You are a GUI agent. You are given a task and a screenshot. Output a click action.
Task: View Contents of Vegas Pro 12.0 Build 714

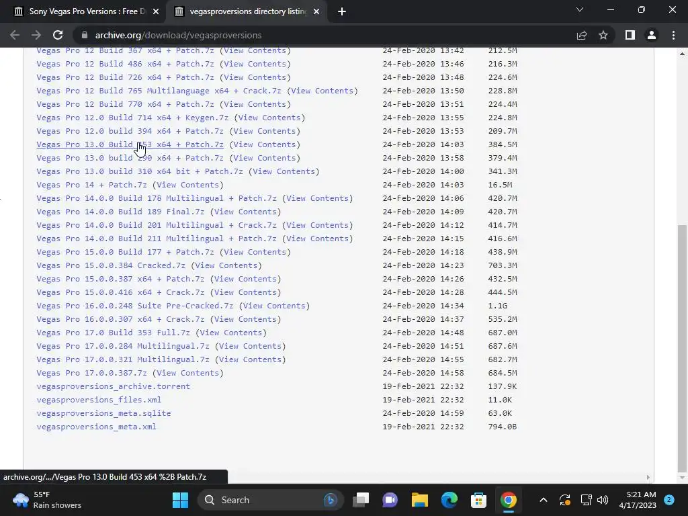point(269,118)
